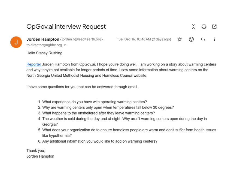
Task: Reply using the arrow icon
Action: tap(203, 39)
